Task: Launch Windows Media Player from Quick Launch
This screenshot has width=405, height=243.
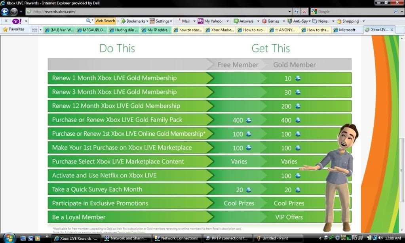Action: pyautogui.click(x=38, y=238)
